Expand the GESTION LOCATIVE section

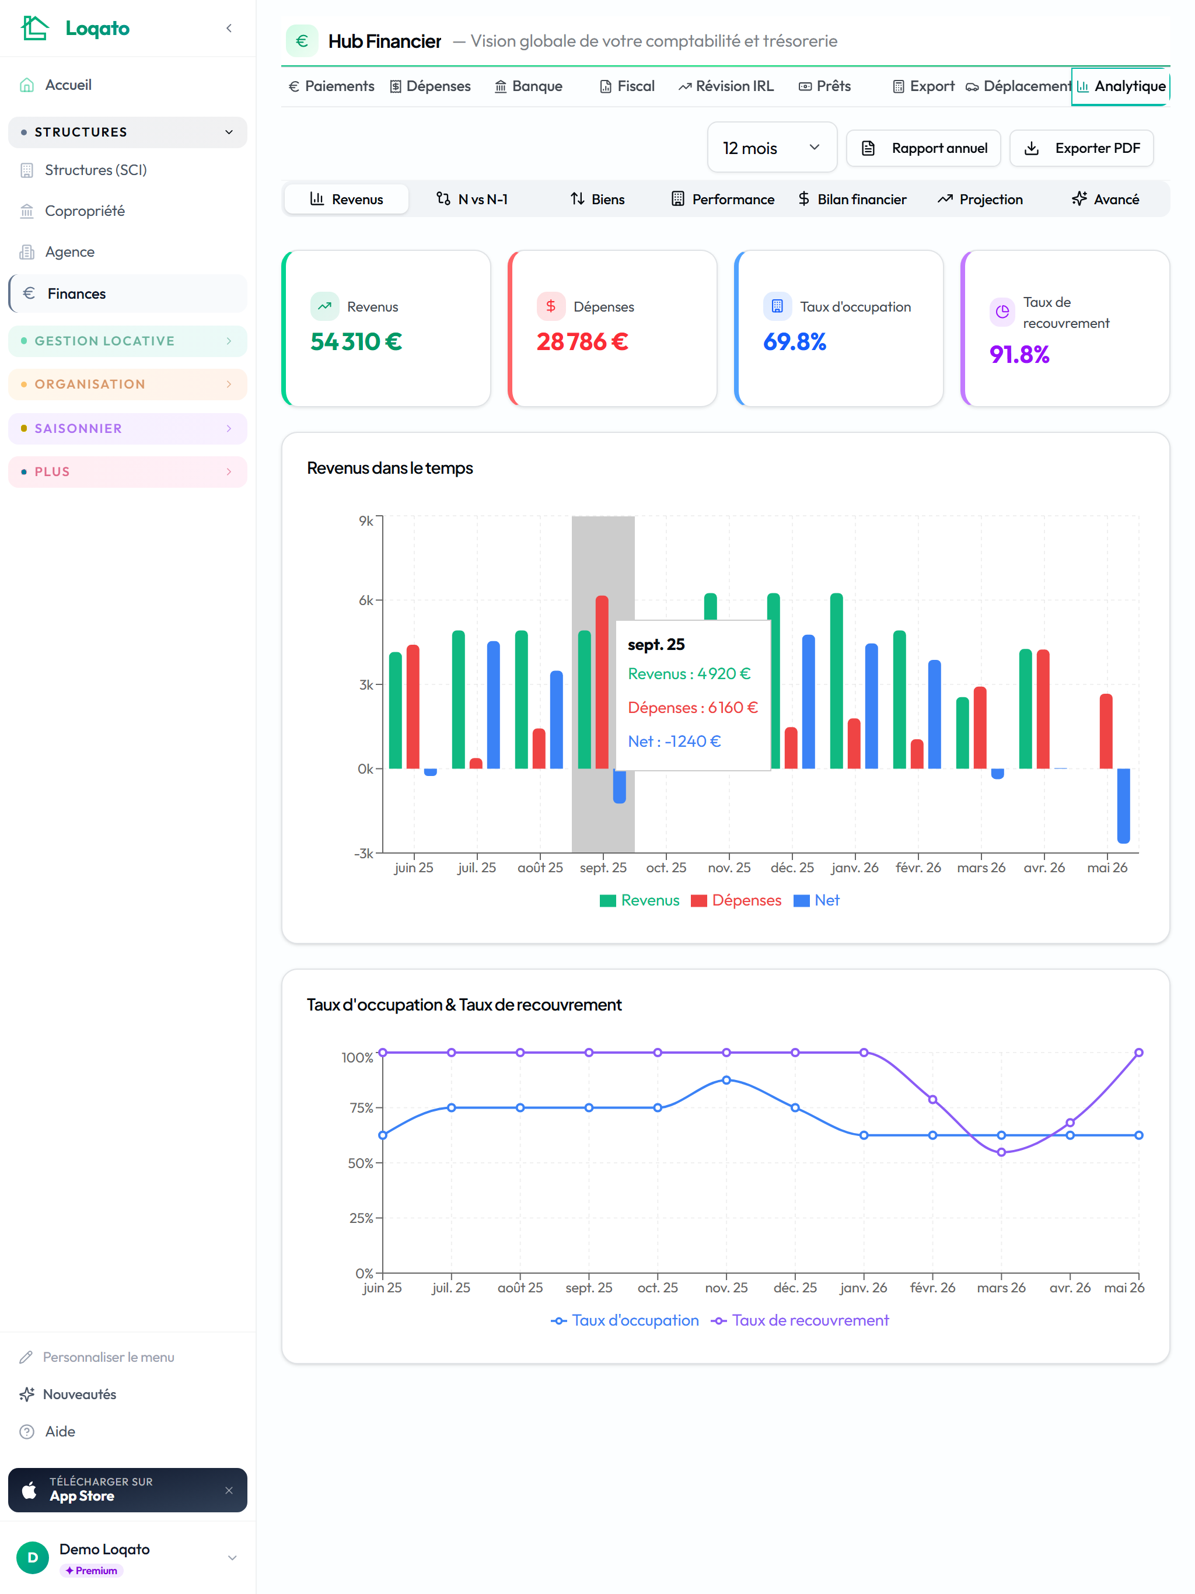pyautogui.click(x=128, y=341)
